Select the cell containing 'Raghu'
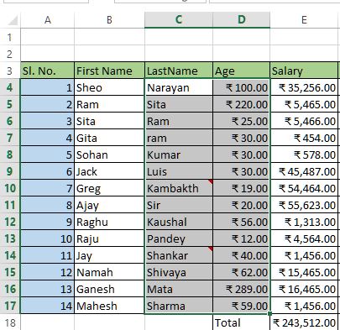 pyautogui.click(x=110, y=222)
